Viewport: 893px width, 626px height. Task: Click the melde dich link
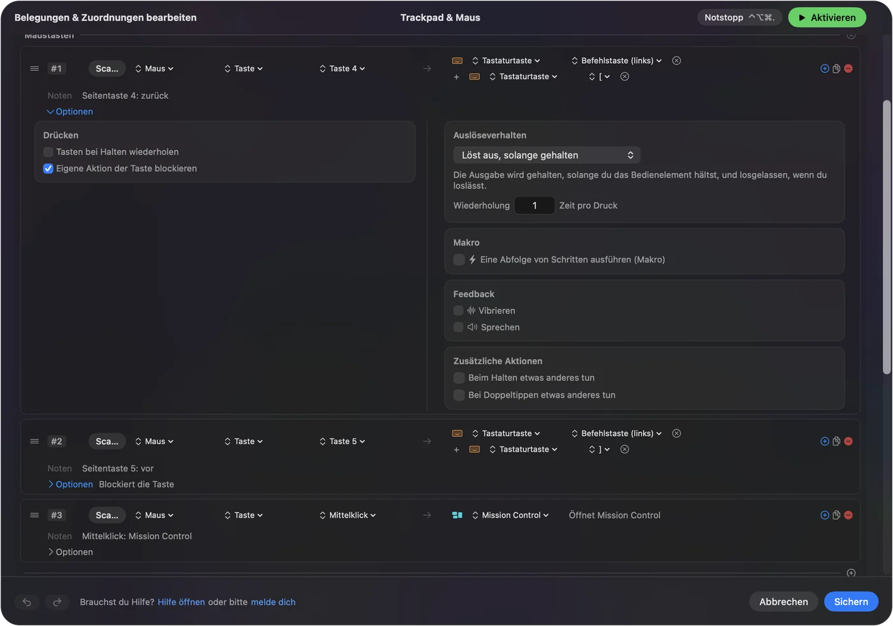273,602
